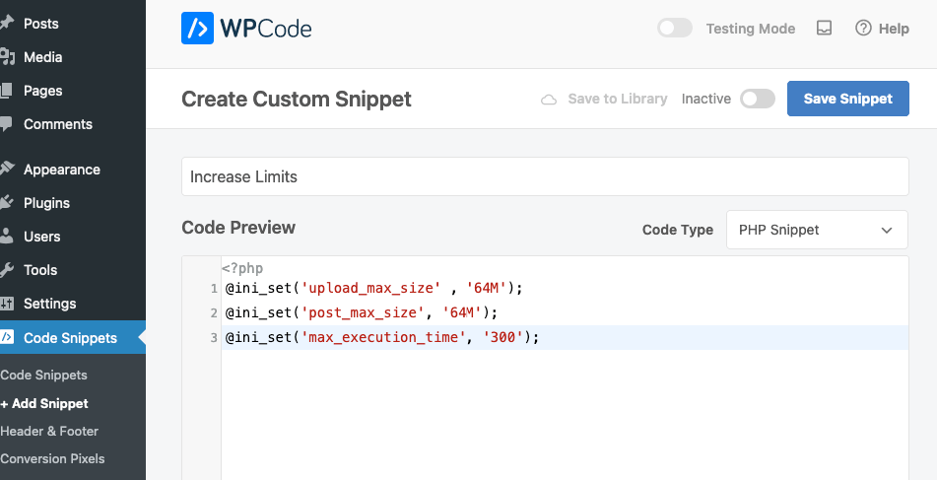Click the Save to Library link

click(x=617, y=99)
